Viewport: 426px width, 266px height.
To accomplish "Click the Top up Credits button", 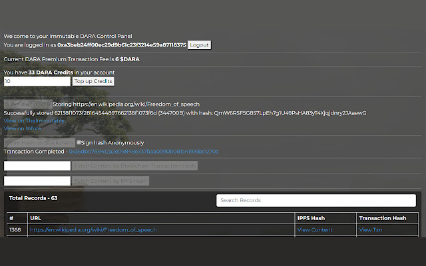I will (x=93, y=81).
